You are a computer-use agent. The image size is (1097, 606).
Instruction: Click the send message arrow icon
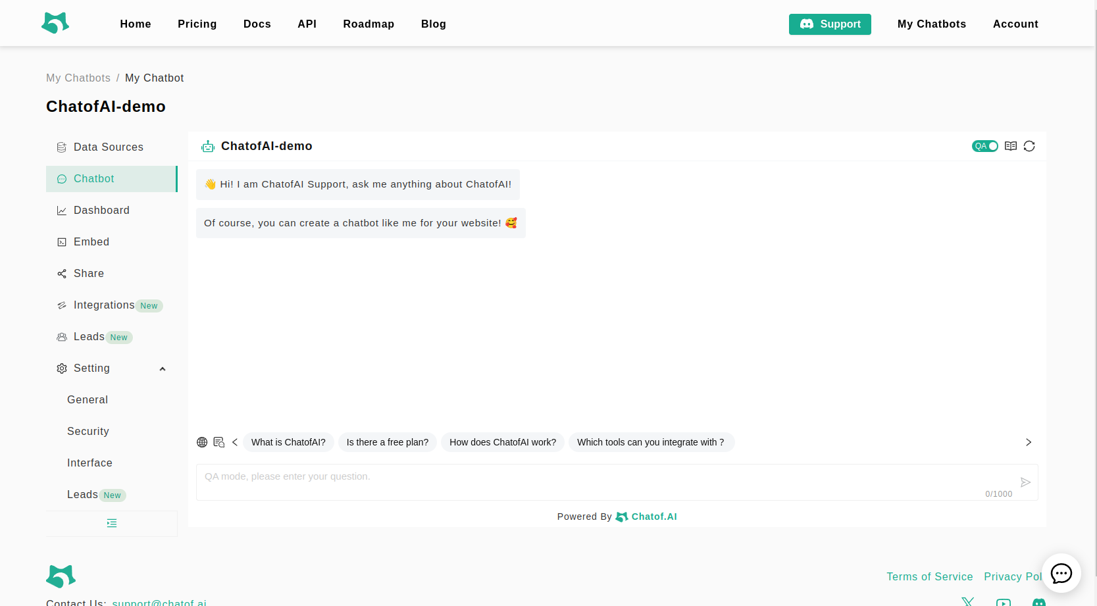pyautogui.click(x=1025, y=482)
